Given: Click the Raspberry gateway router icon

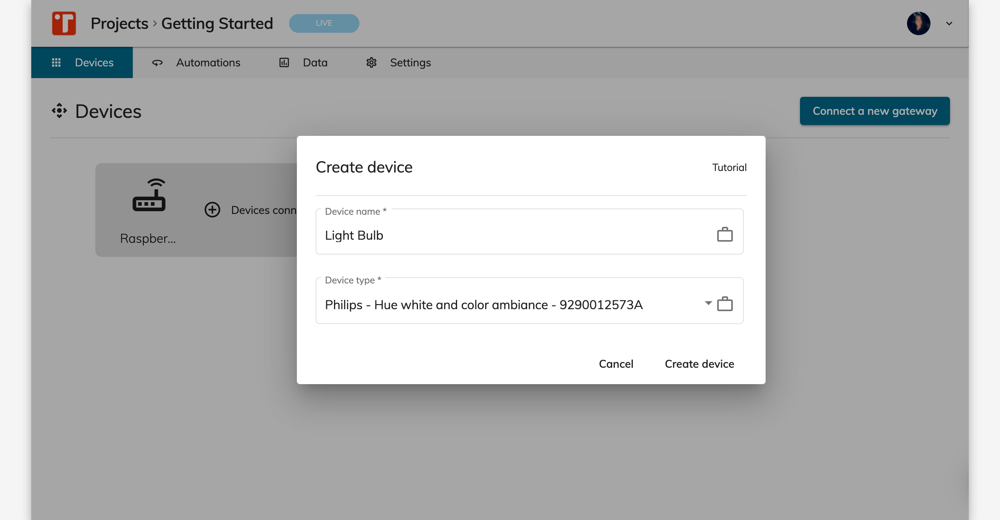Looking at the screenshot, I should (149, 195).
